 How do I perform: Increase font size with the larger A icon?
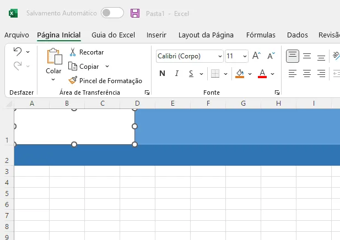[x=257, y=56]
